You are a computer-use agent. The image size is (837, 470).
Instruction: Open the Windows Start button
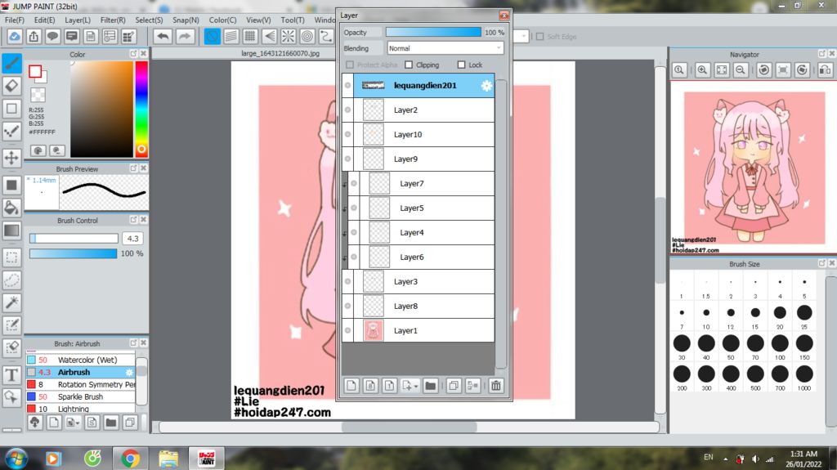[x=16, y=459]
